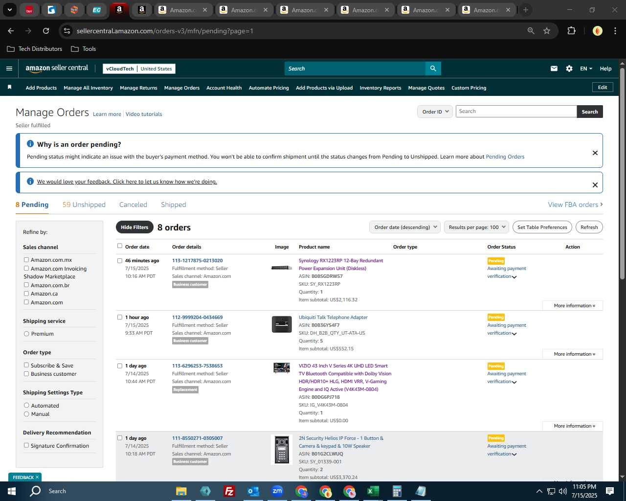Go back using browser back arrow

[11, 31]
